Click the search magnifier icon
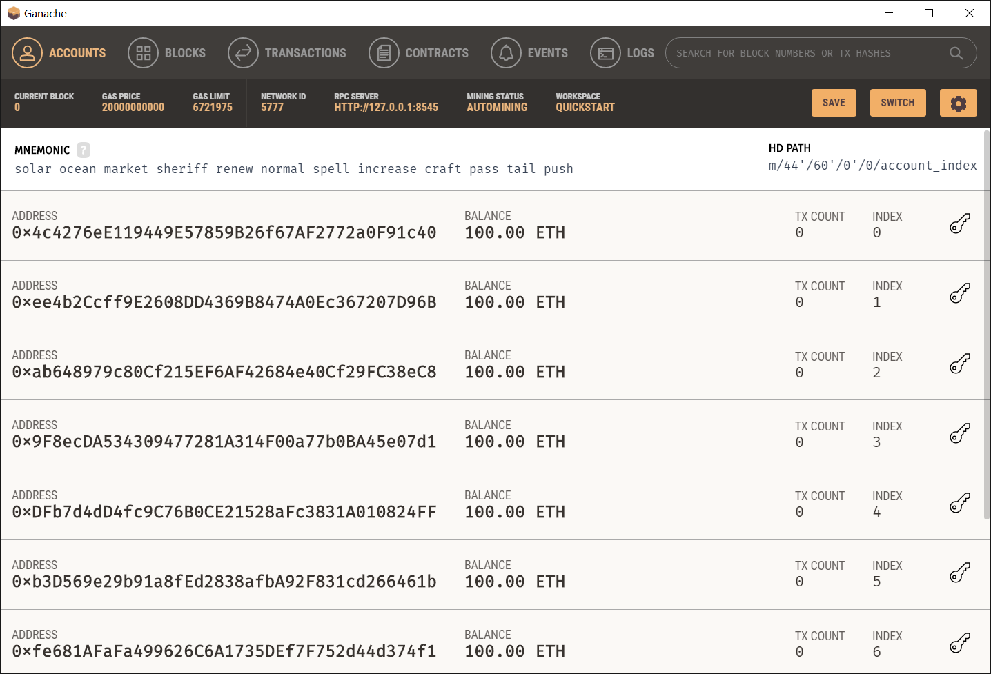991x674 pixels. (x=956, y=53)
